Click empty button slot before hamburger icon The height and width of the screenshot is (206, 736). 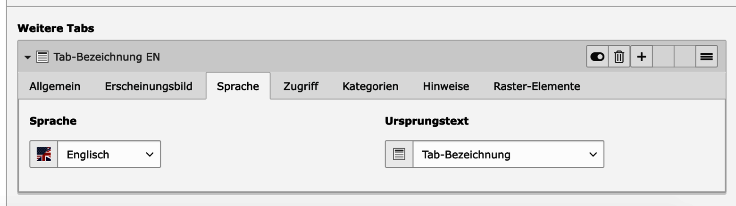click(x=685, y=57)
